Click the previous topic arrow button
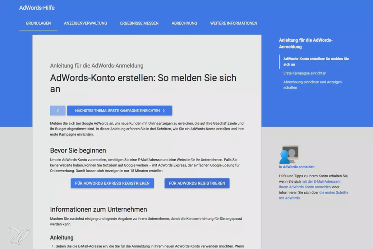Viewport: 373px width, 249px height. 58,110
